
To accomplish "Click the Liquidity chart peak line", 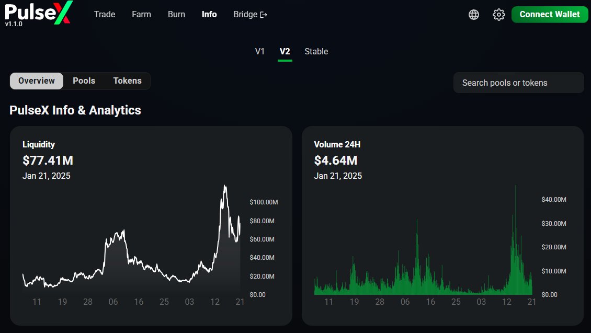I will point(225,186).
